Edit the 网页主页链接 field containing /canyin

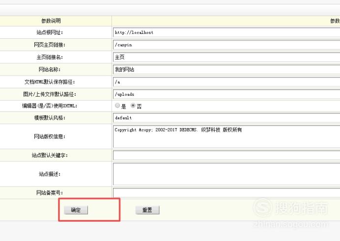(x=227, y=45)
